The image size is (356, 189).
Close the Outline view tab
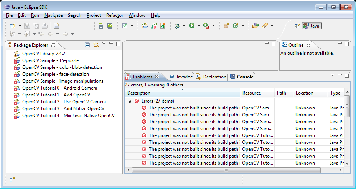pos(308,45)
